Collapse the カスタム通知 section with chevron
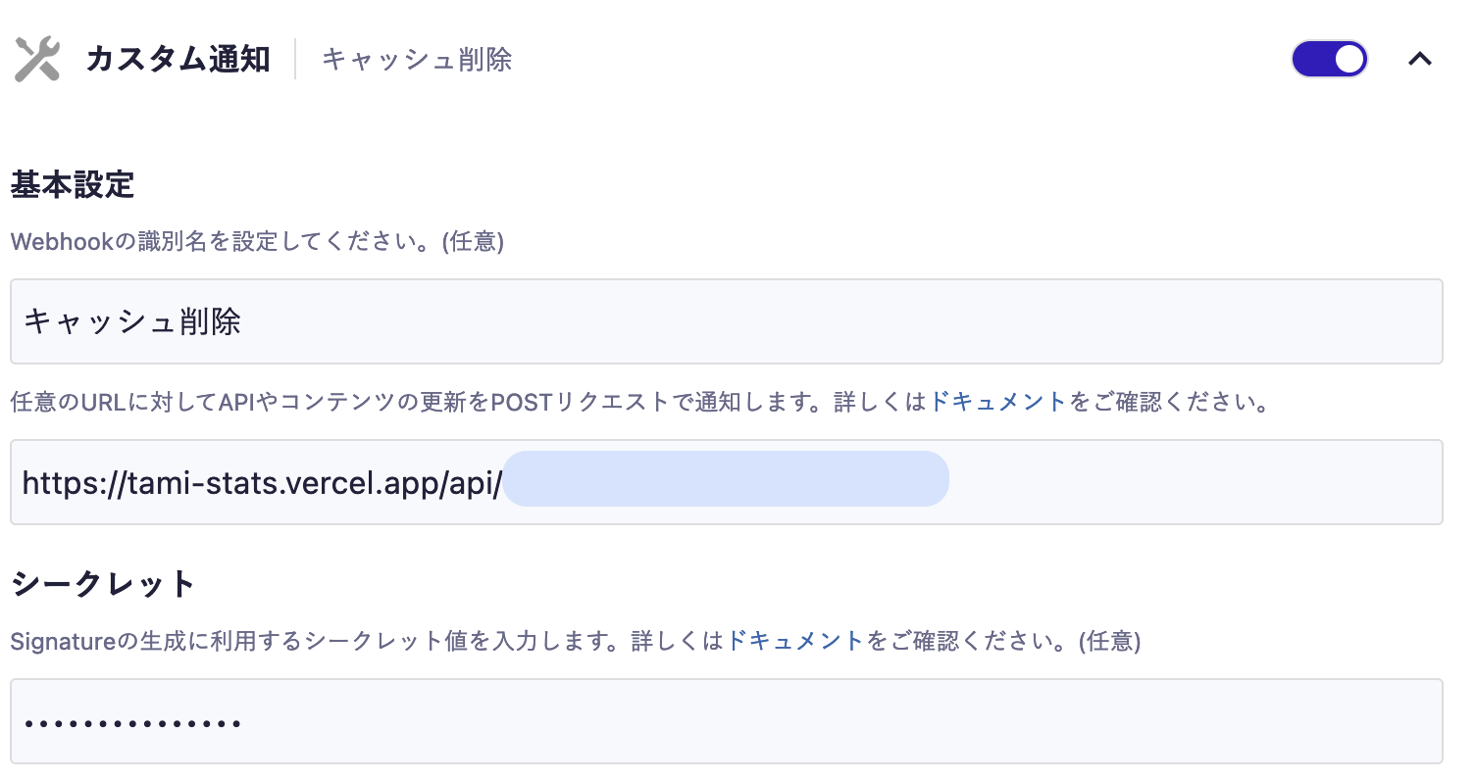This screenshot has width=1475, height=780. tap(1419, 59)
